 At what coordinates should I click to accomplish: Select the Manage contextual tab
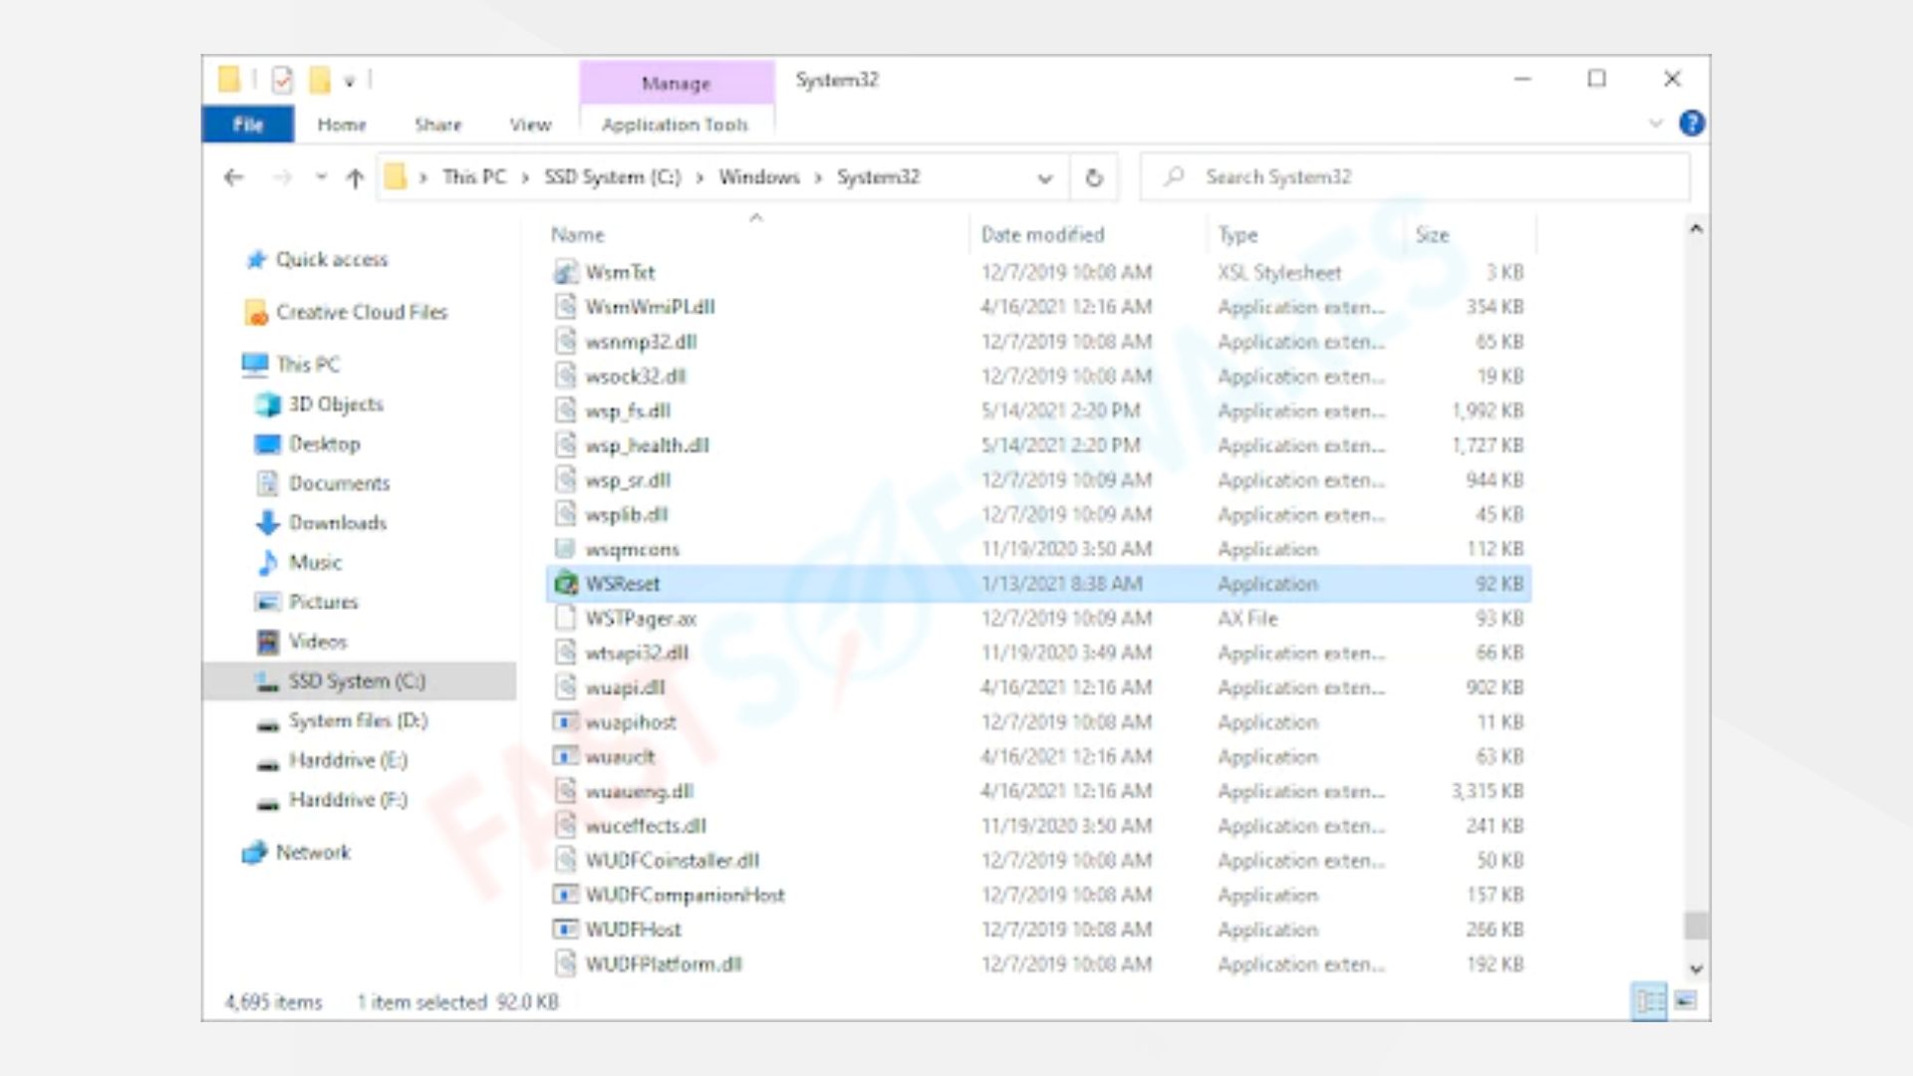677,83
